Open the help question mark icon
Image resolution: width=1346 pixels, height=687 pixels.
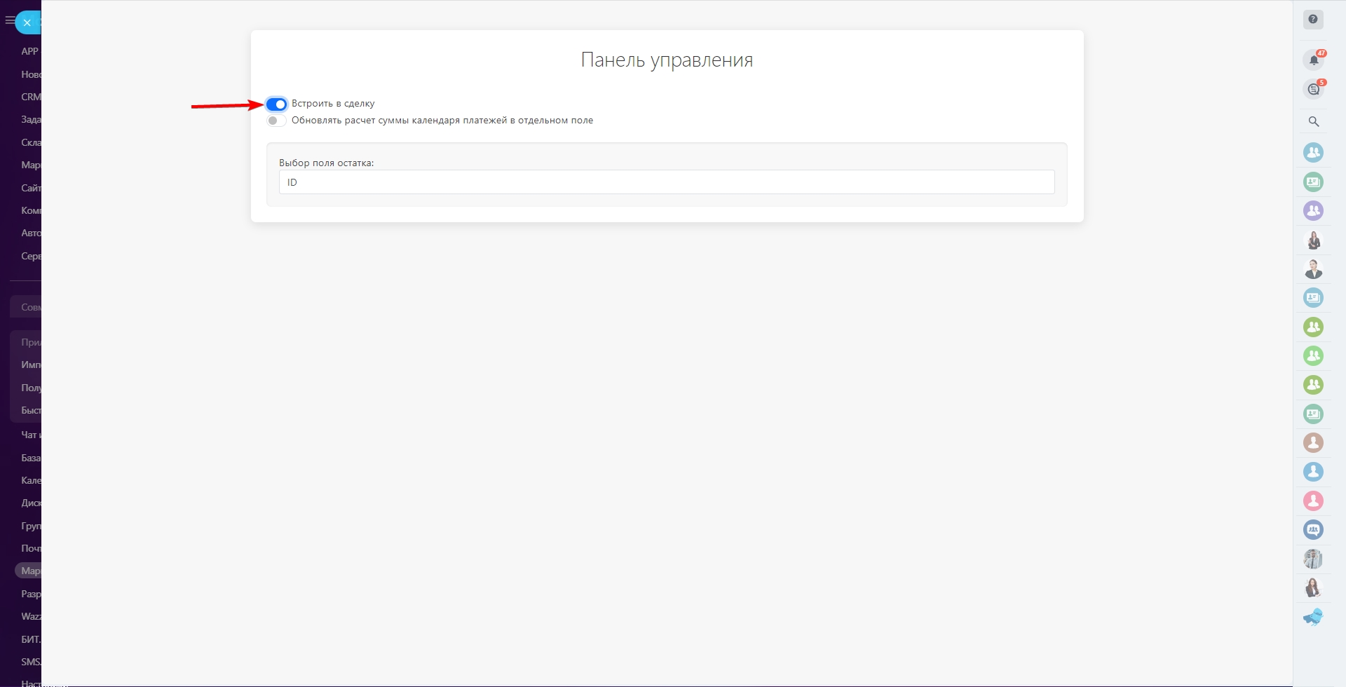1313,20
